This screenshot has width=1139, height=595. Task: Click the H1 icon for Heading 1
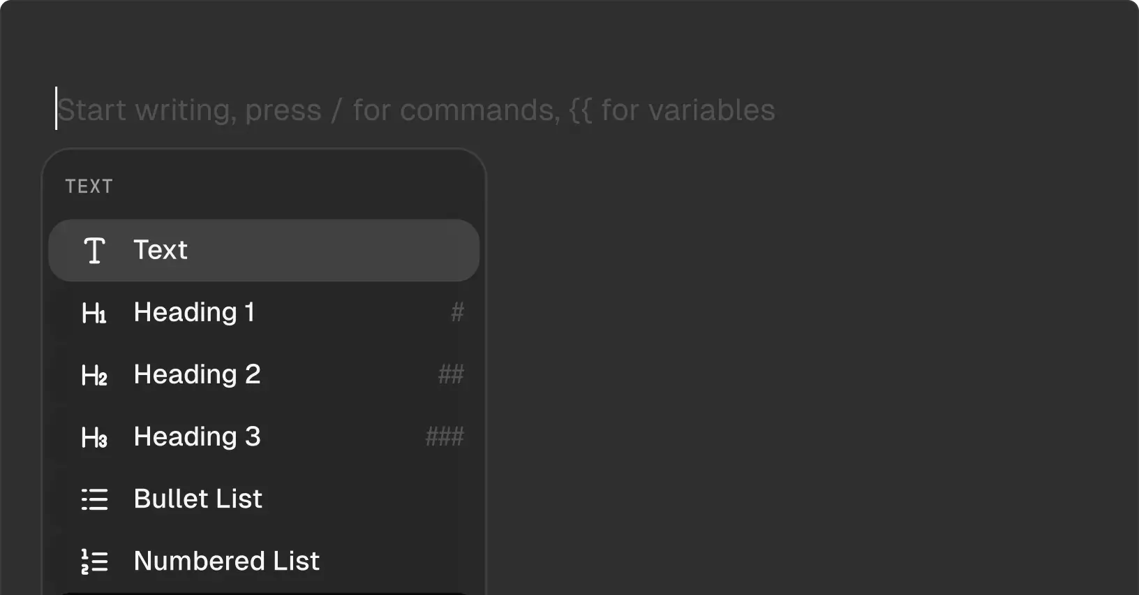[94, 312]
